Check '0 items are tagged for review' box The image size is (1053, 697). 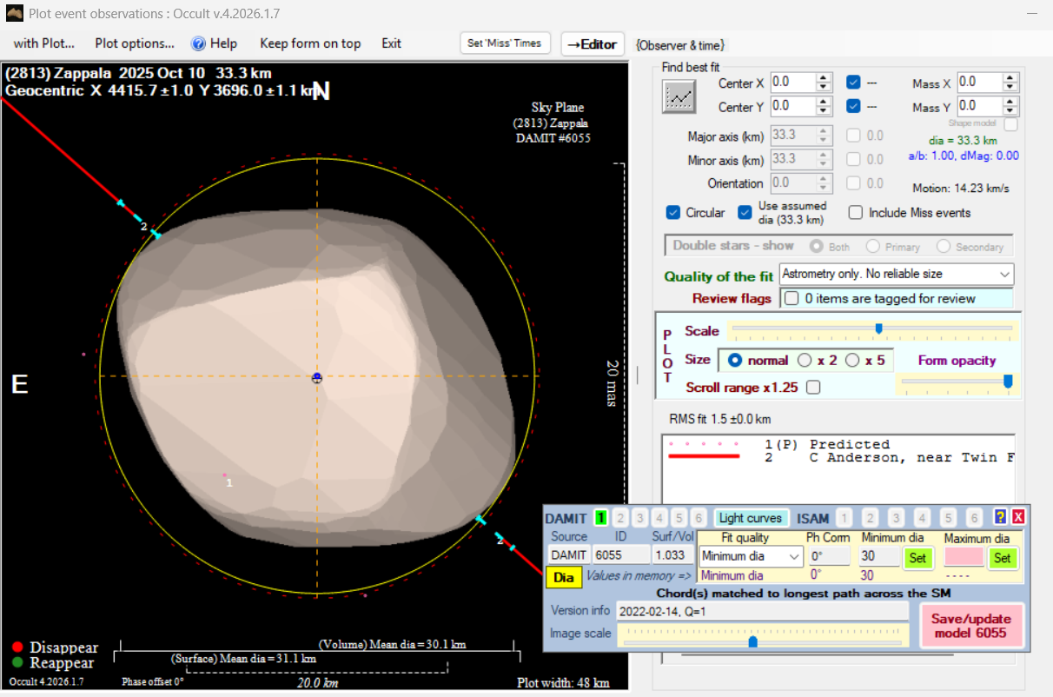pos(791,298)
